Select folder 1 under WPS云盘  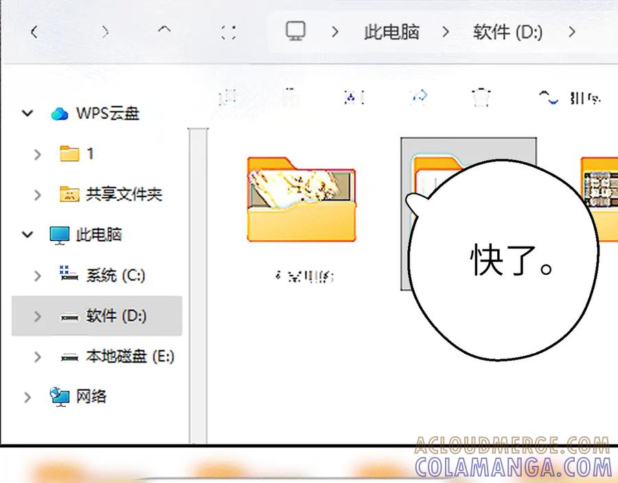pos(89,154)
